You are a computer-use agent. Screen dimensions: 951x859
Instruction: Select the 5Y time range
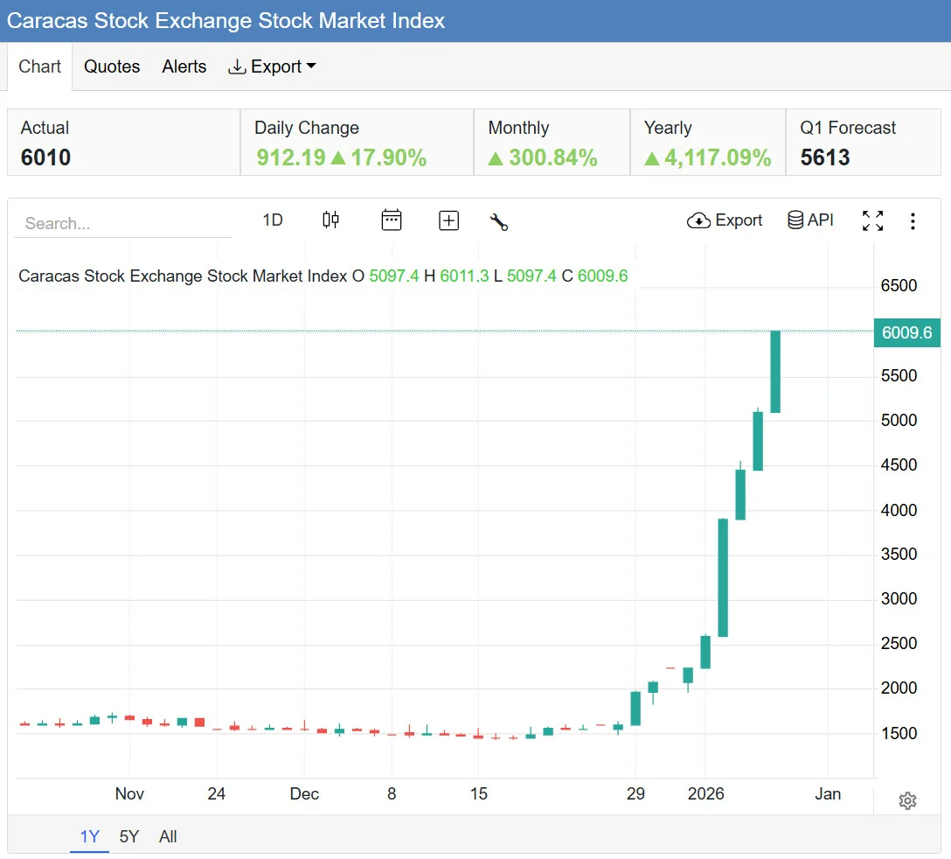(x=129, y=836)
